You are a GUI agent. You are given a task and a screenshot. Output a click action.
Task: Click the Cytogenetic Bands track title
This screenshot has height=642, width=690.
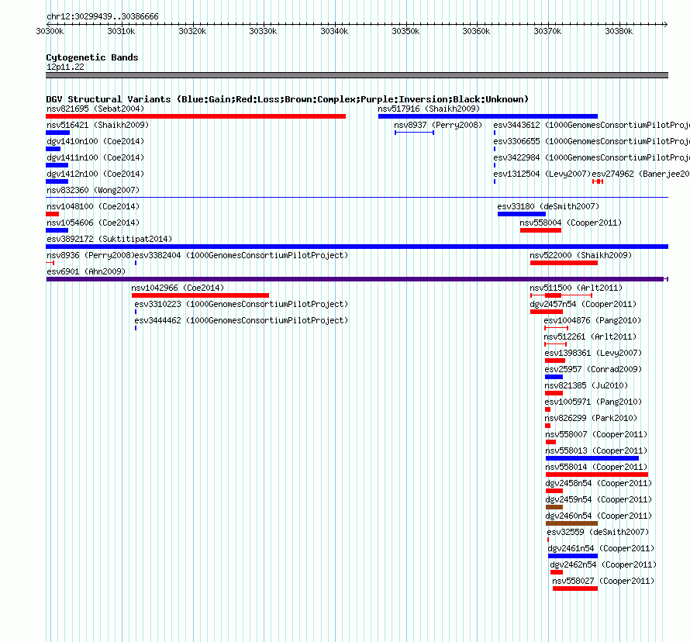click(x=92, y=57)
